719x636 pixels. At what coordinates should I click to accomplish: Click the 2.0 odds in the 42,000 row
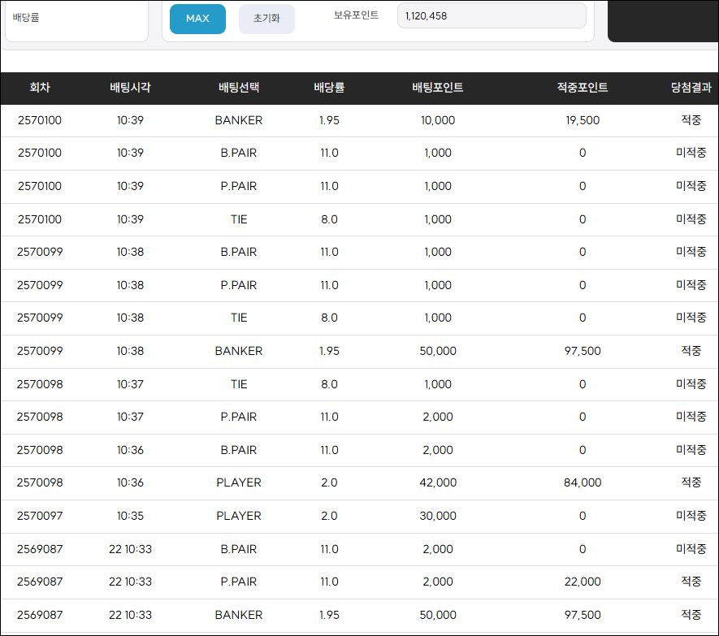329,482
